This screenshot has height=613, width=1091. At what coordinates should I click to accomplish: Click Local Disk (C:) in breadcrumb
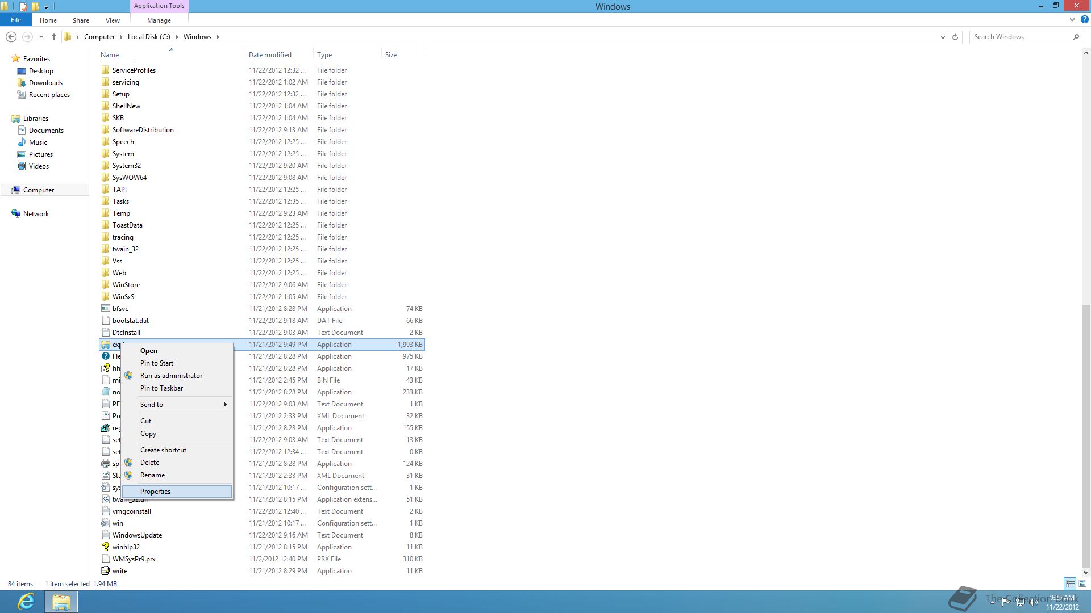[x=149, y=37]
